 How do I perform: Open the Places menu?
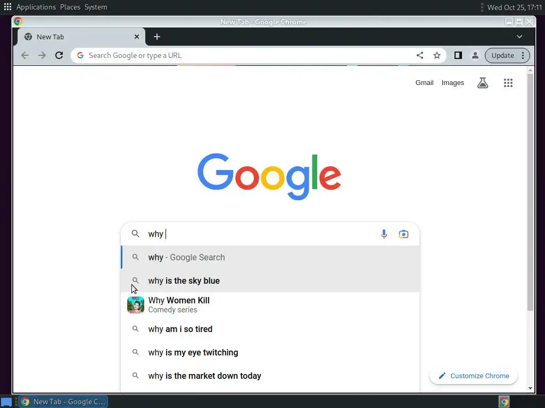click(x=70, y=7)
